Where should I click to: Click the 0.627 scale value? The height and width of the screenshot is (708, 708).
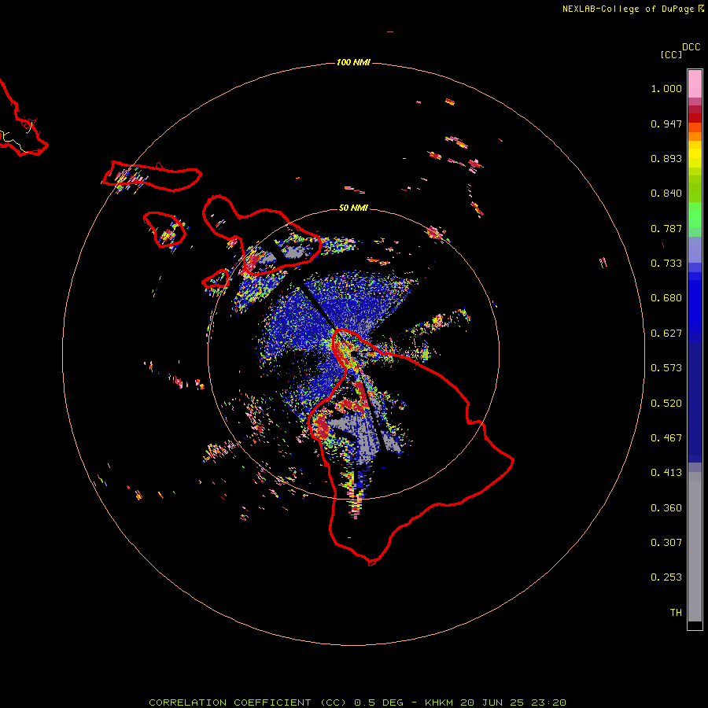tap(666, 334)
